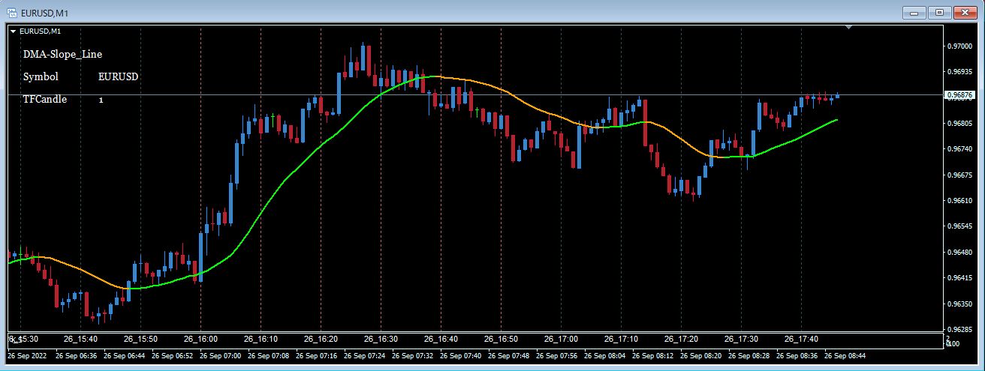The height and width of the screenshot is (371, 985).
Task: Click the 26_16:50 time label
Action: pos(502,340)
